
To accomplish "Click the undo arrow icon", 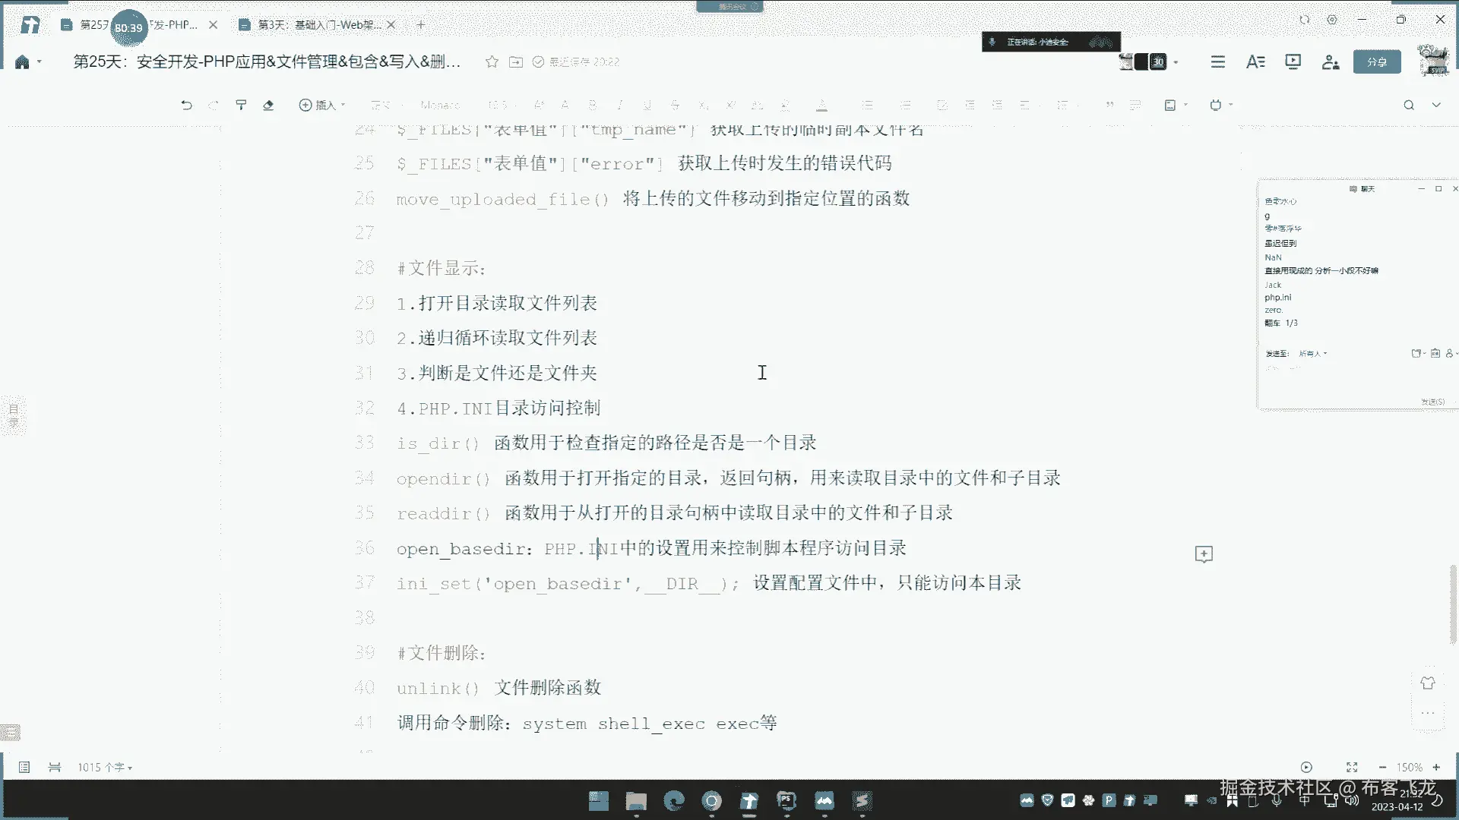I will [x=186, y=105].
